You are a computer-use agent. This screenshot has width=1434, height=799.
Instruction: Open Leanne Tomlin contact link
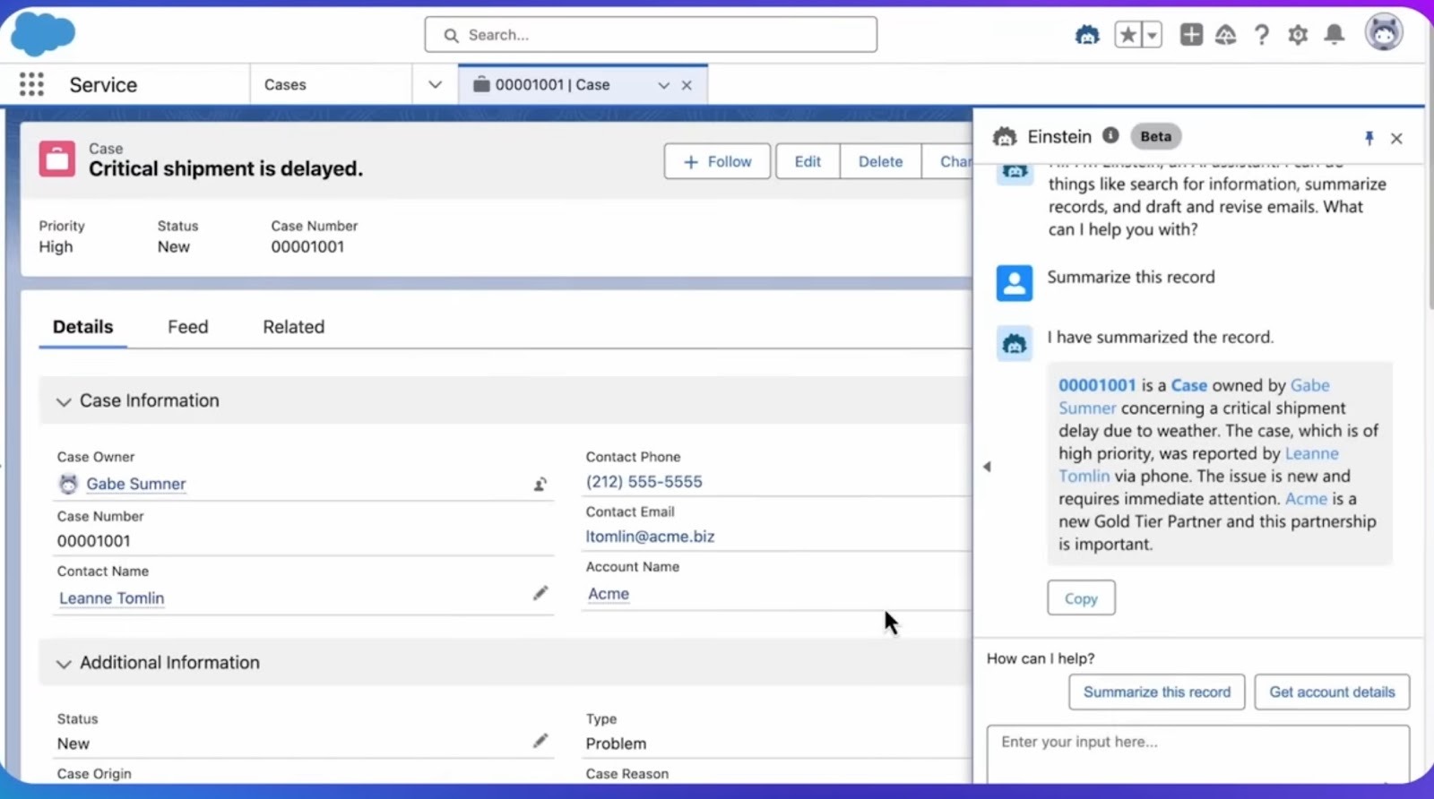point(111,597)
